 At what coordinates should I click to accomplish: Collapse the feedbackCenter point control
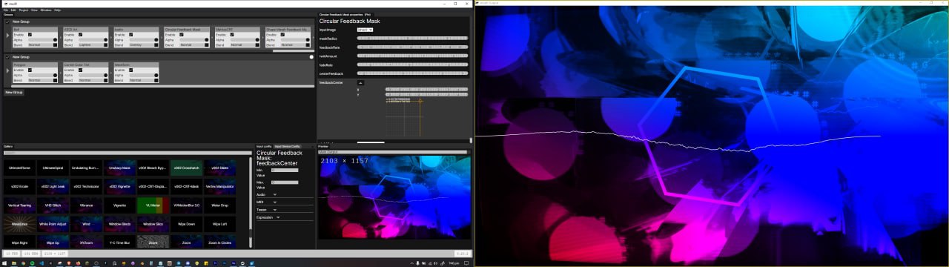[x=360, y=82]
